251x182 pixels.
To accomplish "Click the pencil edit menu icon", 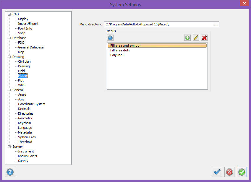I will pos(196,38).
